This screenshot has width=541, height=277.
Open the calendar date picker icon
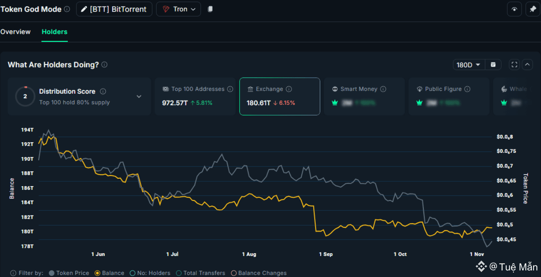tap(493, 65)
